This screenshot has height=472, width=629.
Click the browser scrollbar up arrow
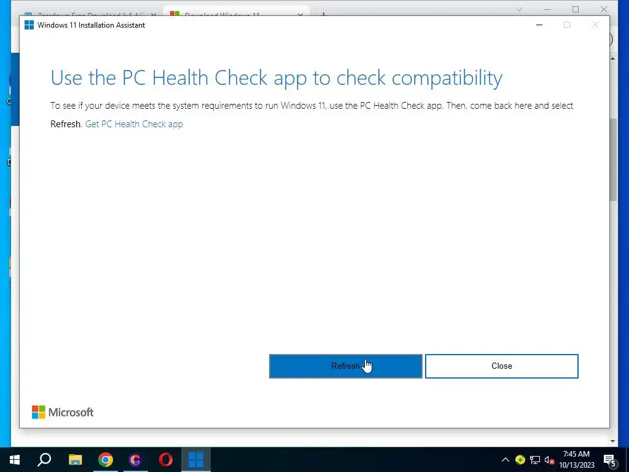(x=613, y=58)
